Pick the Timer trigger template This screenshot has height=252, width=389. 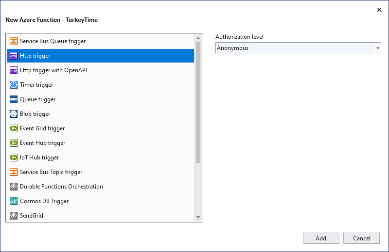(100, 85)
